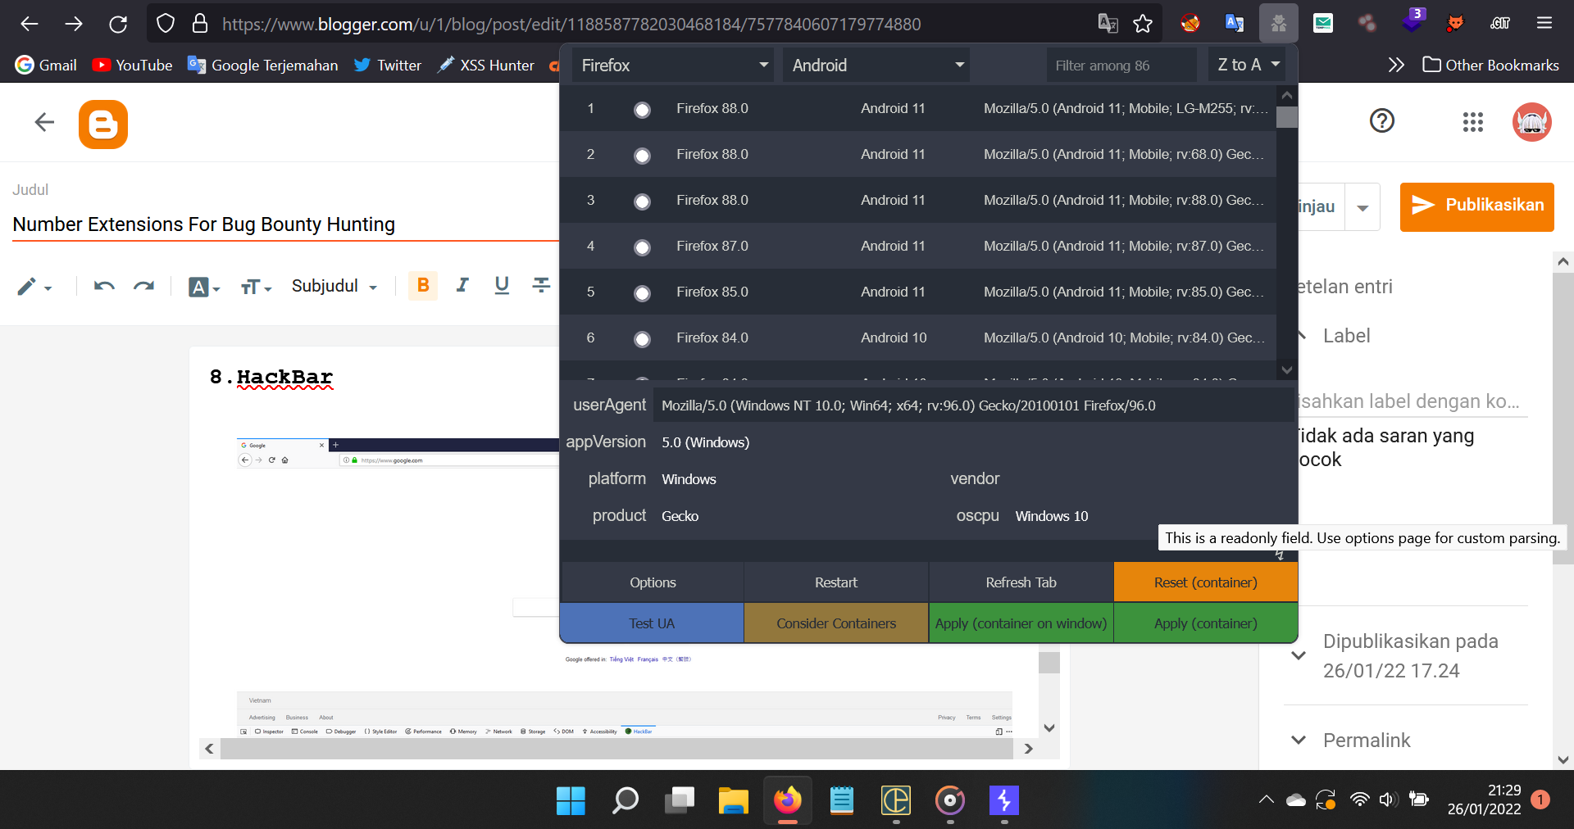
Task: Click the userAgent text field
Action: click(x=973, y=405)
